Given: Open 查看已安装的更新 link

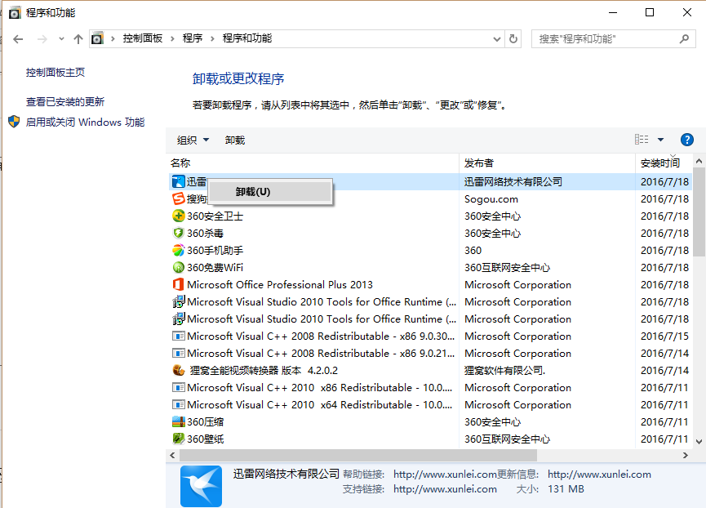Looking at the screenshot, I should [x=65, y=102].
